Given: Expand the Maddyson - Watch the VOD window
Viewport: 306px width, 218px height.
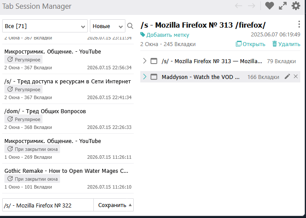Looking at the screenshot, I should point(145,77).
